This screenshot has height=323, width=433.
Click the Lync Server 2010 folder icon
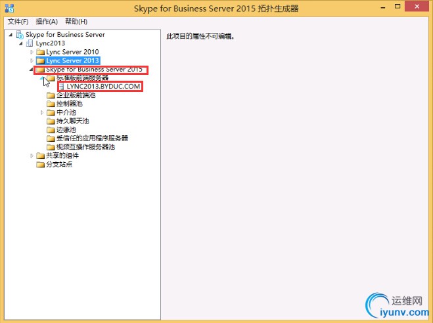[41, 52]
